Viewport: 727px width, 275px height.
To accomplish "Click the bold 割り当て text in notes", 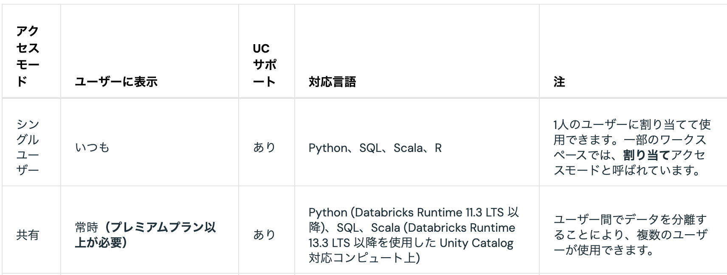I will pos(646,155).
